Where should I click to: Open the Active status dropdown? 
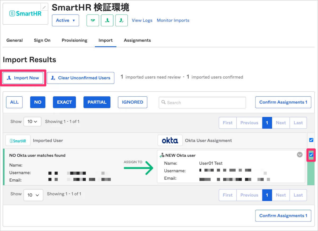65,20
